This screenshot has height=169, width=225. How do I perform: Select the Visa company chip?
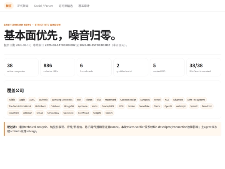pos(99,100)
